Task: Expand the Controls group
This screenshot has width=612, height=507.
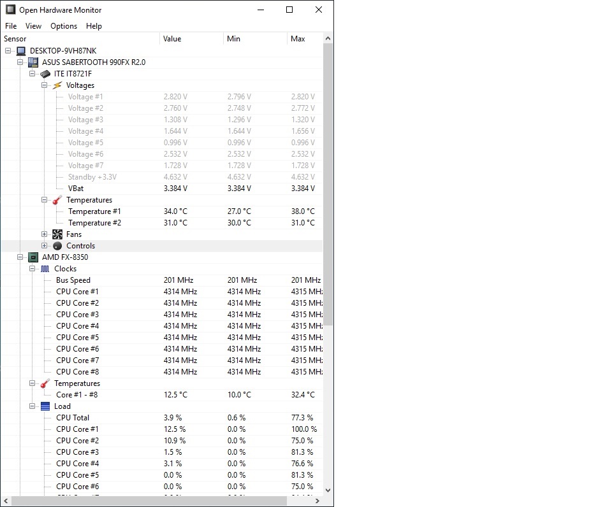Action: (x=44, y=246)
